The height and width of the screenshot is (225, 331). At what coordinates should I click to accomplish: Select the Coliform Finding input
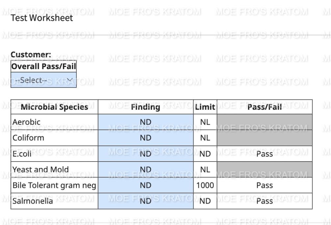pos(145,138)
